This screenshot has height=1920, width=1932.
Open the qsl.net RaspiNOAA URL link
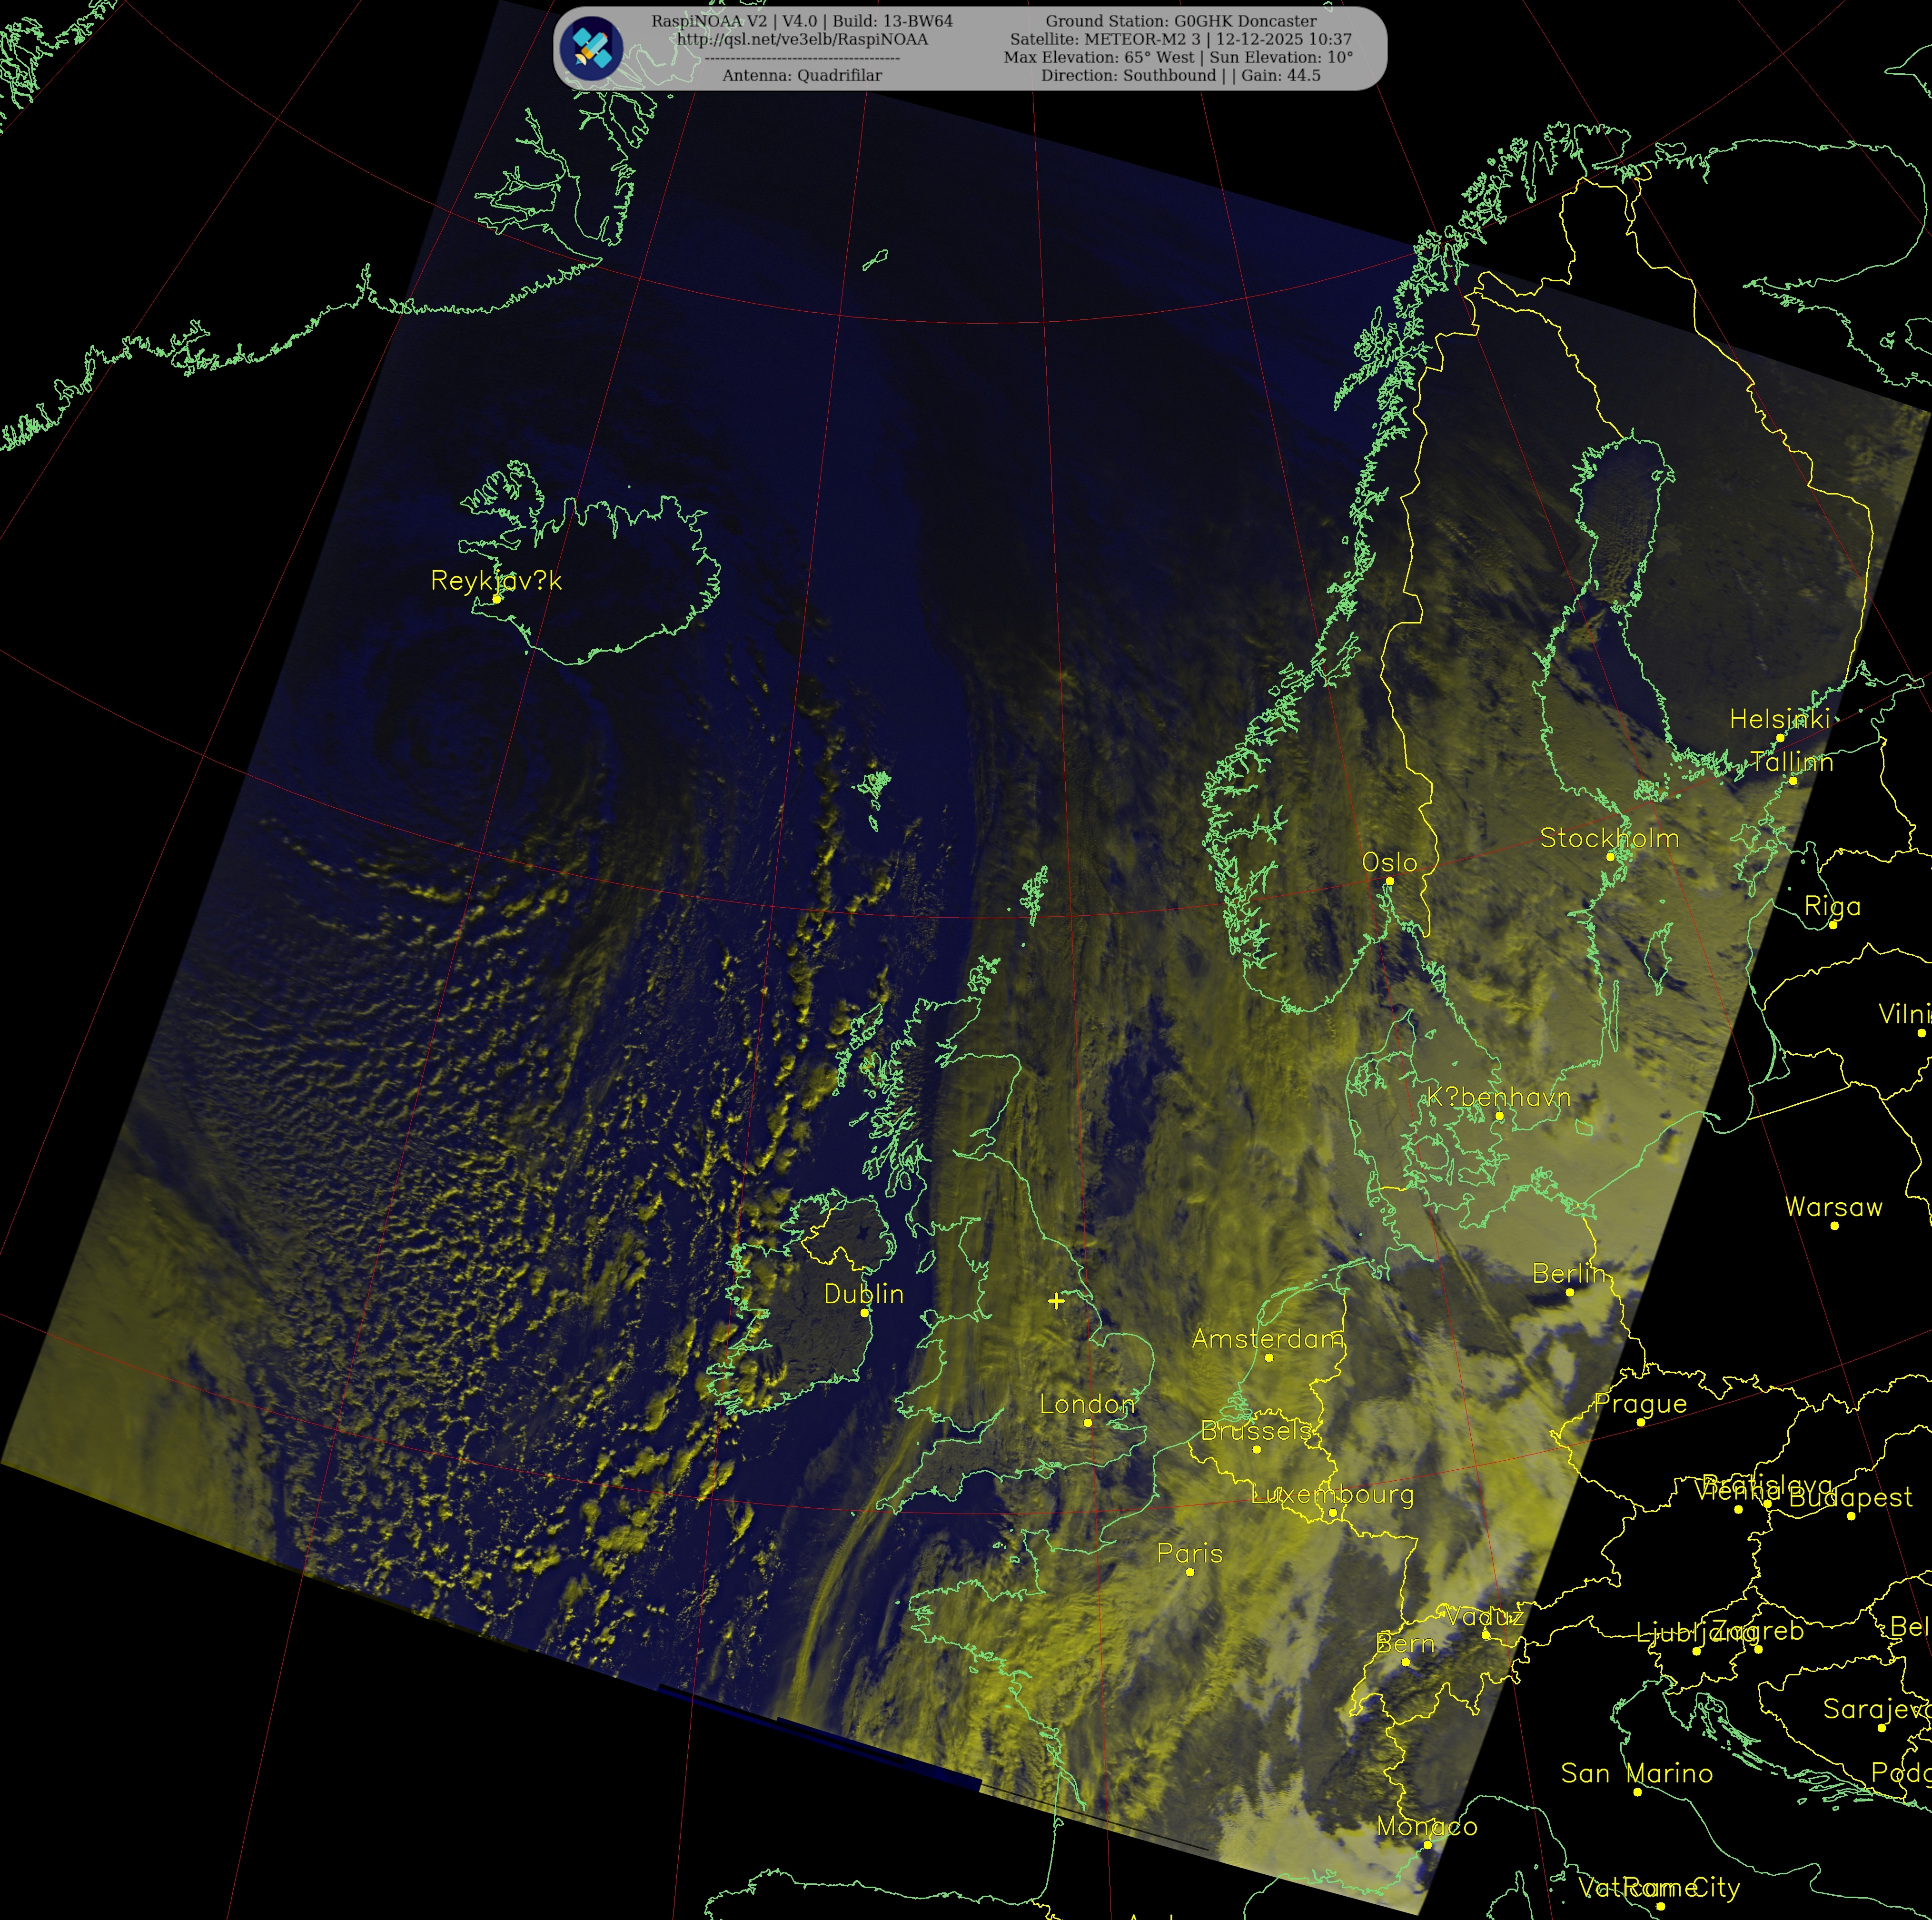[x=802, y=39]
